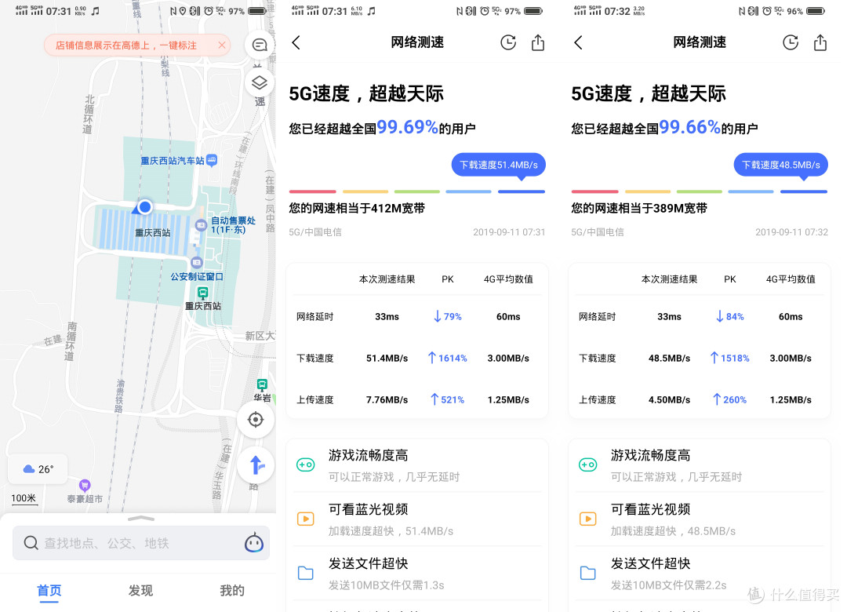Tap the blue current location dot
Screen dimensions: 847x612
pos(144,207)
